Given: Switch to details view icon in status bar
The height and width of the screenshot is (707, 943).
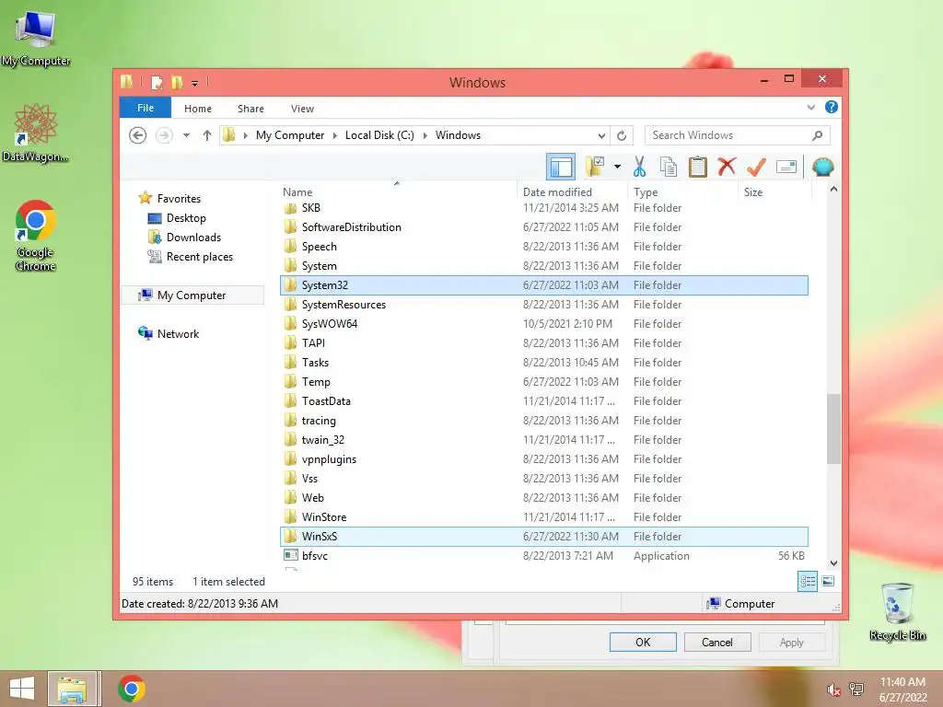Looking at the screenshot, I should [807, 582].
